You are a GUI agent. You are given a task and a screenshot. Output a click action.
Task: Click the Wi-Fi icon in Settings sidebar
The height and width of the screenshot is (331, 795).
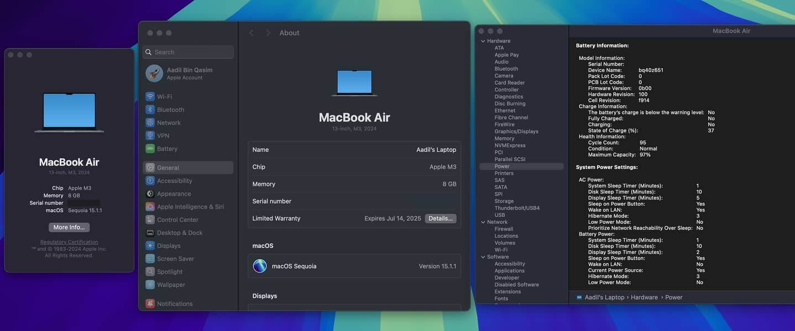point(150,97)
